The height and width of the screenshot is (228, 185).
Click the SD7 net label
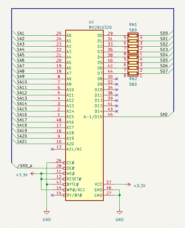[164, 71]
